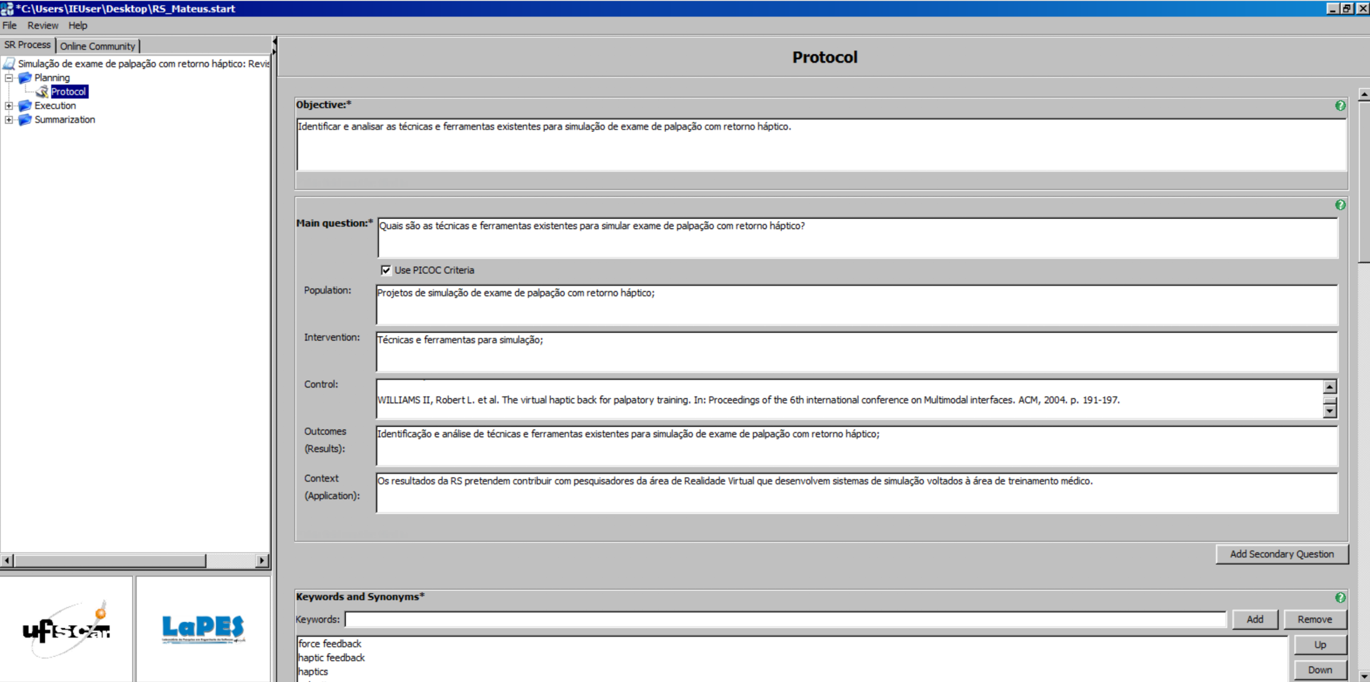
Task: Expand the Execution tree node
Action: tap(9, 106)
